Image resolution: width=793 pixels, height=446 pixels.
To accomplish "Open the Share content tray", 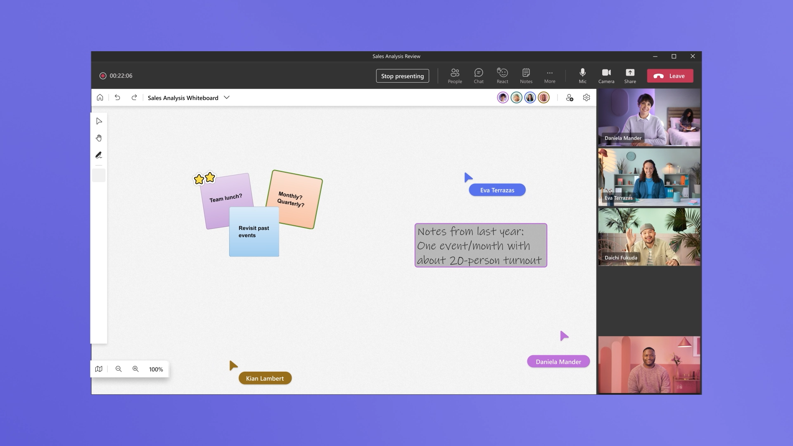I will [x=630, y=76].
